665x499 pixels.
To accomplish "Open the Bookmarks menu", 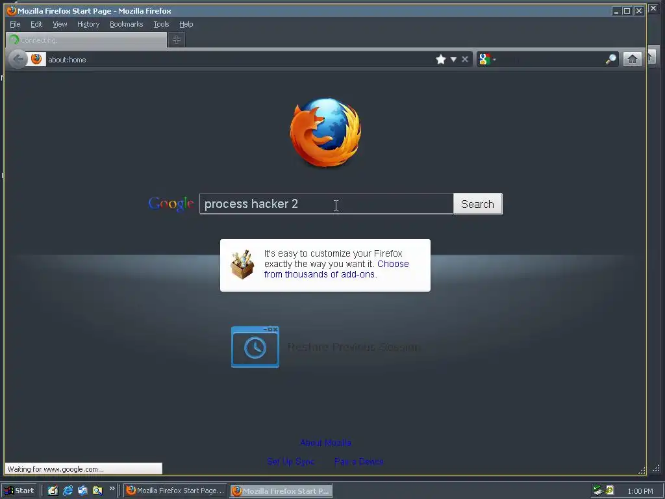I will [127, 24].
